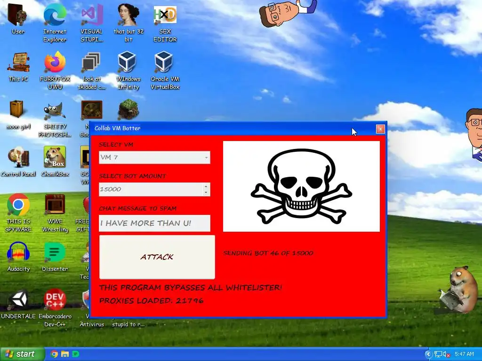Open the This PC desktop icon
This screenshot has height=361, width=482.
point(18,63)
